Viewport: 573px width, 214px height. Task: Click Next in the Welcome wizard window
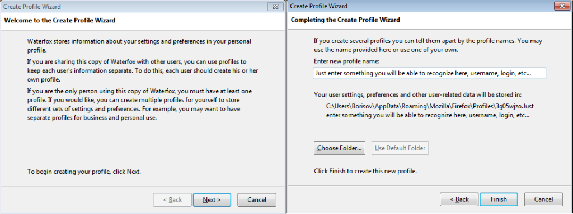click(212, 200)
